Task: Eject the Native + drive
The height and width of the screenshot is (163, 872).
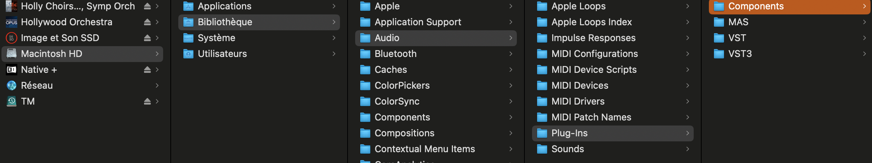Action: coord(147,70)
